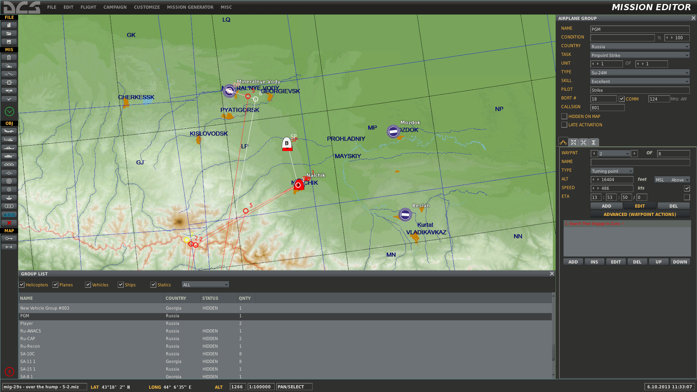Open the aircraft TYPE dropdown Su-24M

click(640, 73)
